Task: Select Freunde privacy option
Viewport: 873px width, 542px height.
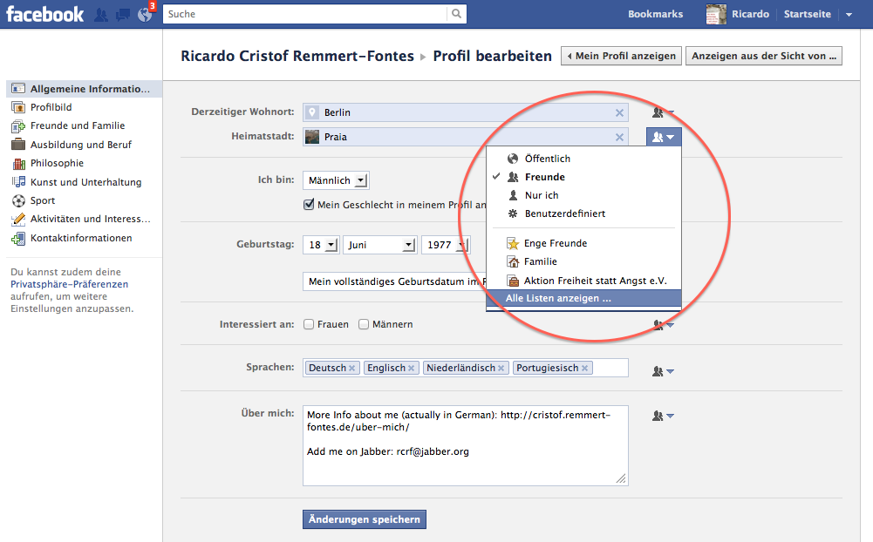Action: (x=583, y=177)
